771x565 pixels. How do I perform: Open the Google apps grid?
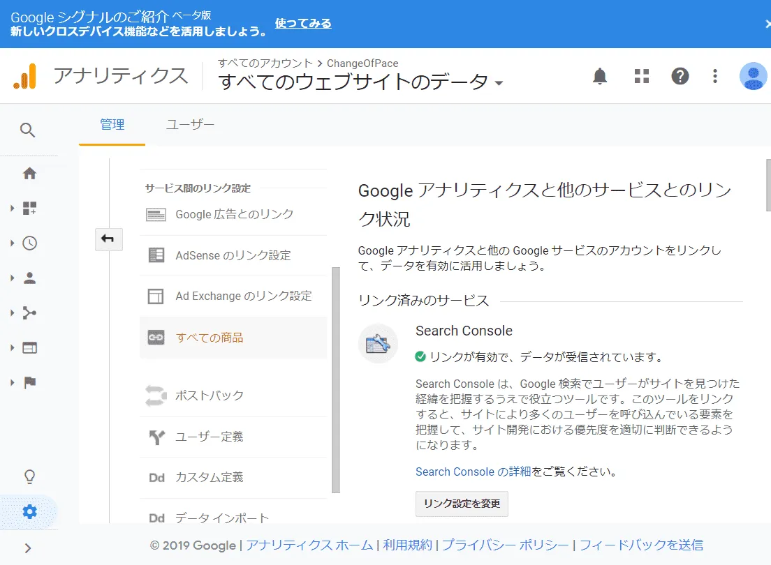click(641, 76)
